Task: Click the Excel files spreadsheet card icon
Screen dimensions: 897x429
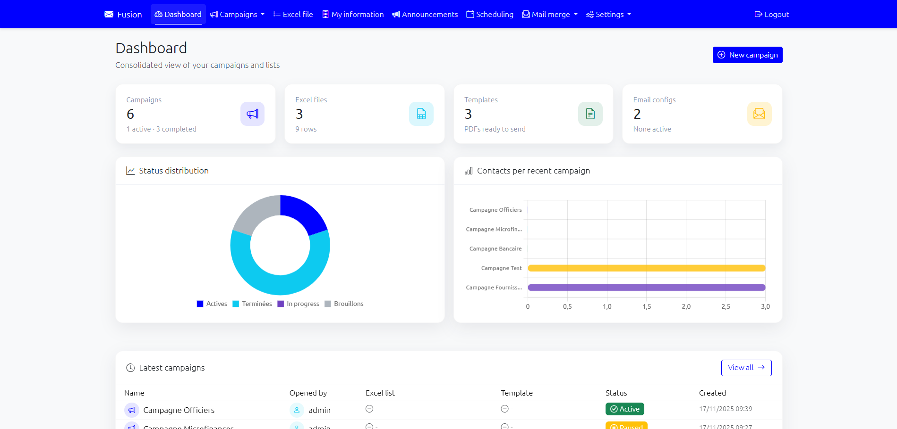Action: click(421, 114)
